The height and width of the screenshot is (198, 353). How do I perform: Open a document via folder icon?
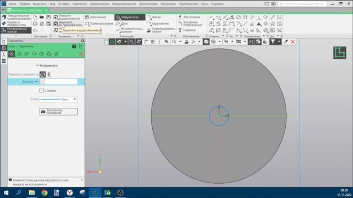click(x=42, y=17)
